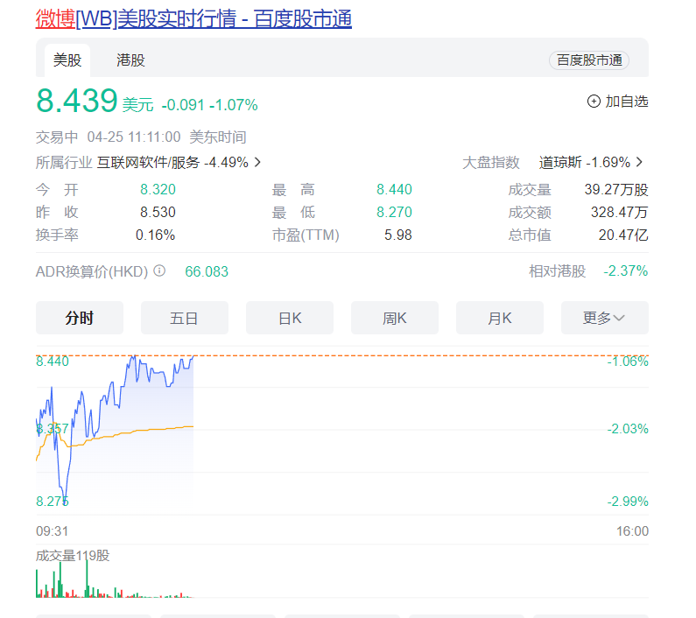The width and height of the screenshot is (696, 618).
Task: Click the 相对港股 value -2.37%
Action: [625, 270]
